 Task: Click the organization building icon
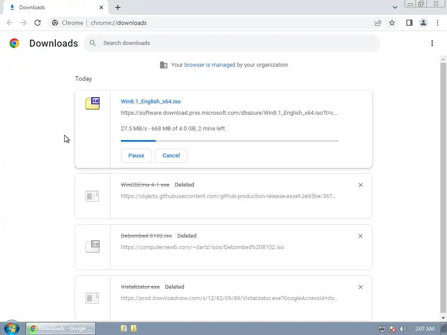tap(164, 65)
